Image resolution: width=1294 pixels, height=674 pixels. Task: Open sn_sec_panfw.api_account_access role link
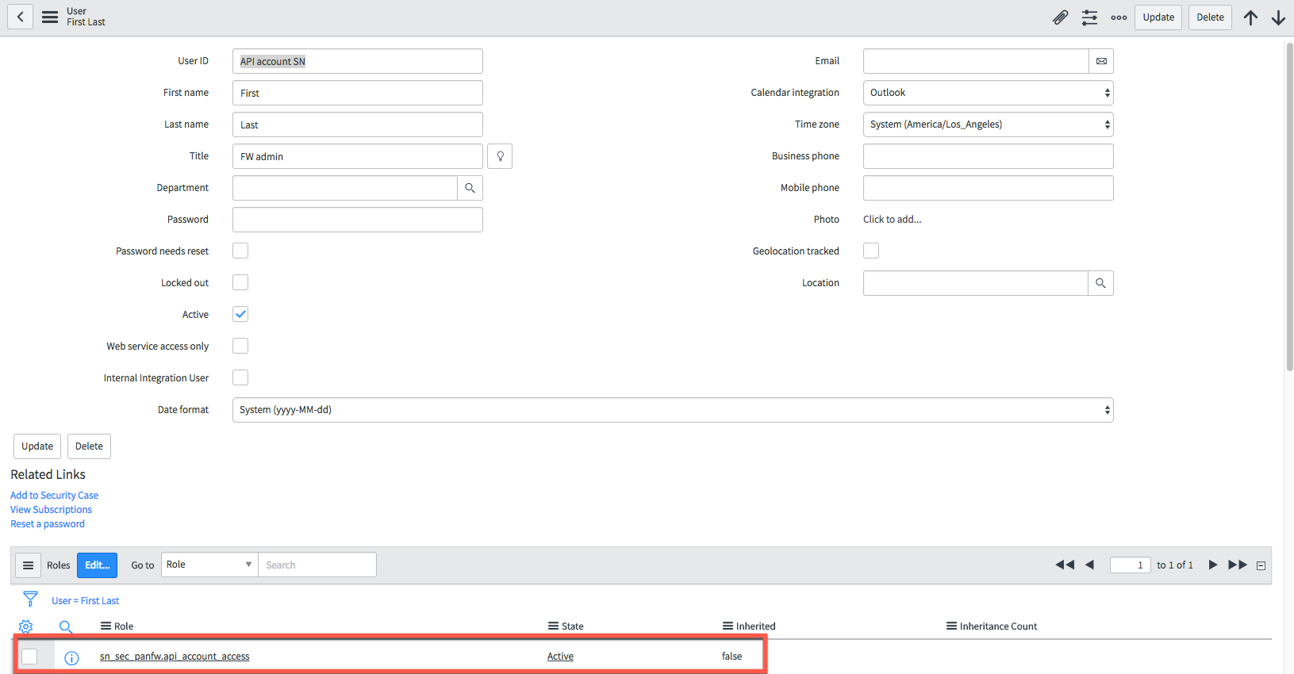click(175, 657)
